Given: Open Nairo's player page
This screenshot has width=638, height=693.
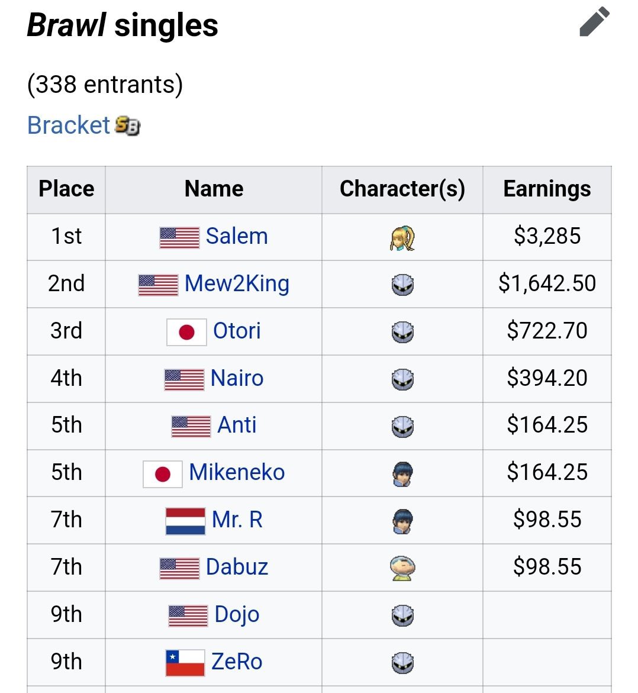Looking at the screenshot, I should [x=237, y=378].
